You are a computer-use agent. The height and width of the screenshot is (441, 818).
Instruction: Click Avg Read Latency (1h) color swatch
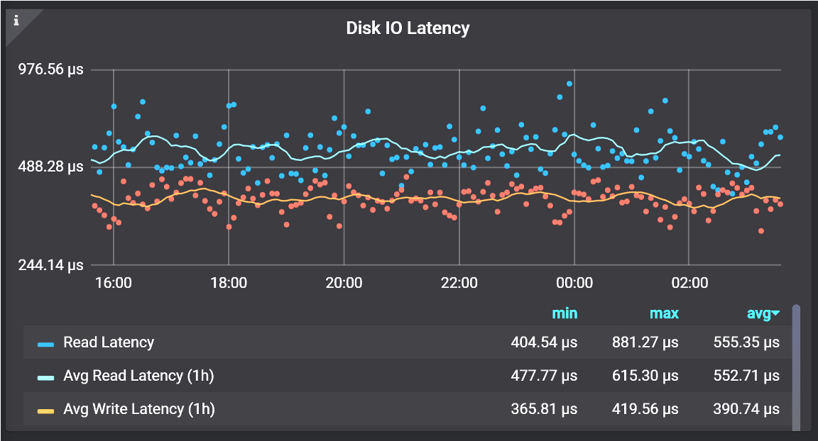(46, 377)
